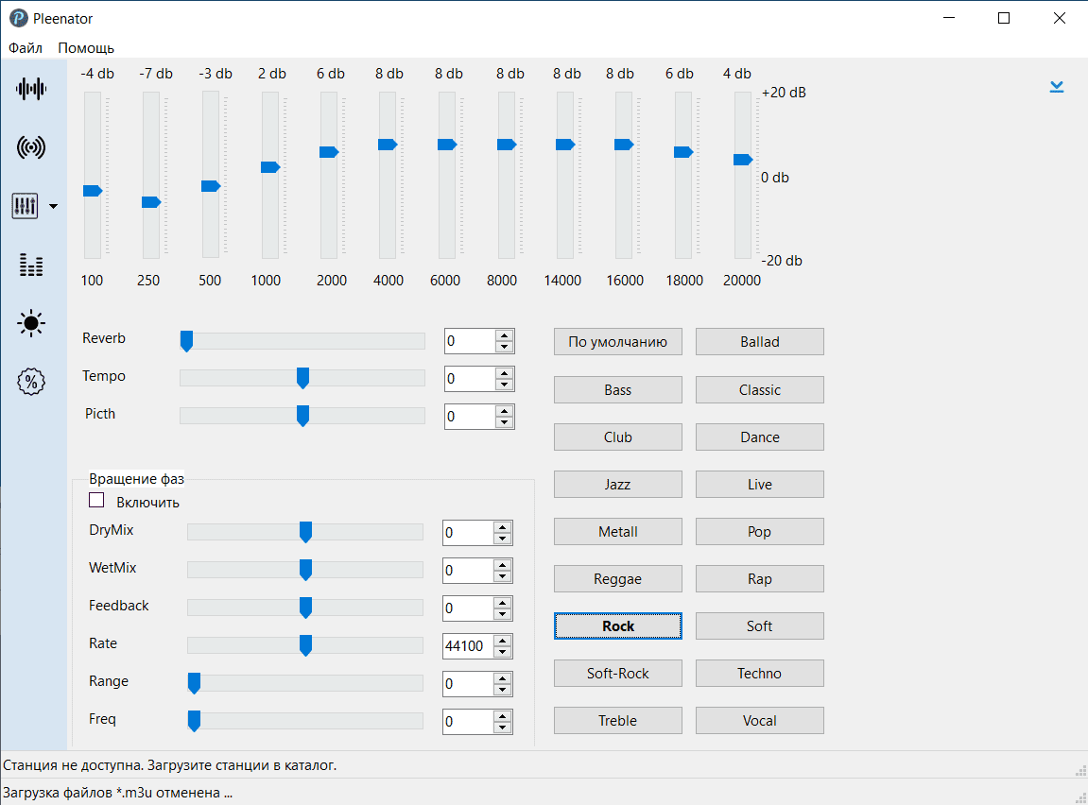Click the blue collapse arrow icon

tap(1057, 87)
